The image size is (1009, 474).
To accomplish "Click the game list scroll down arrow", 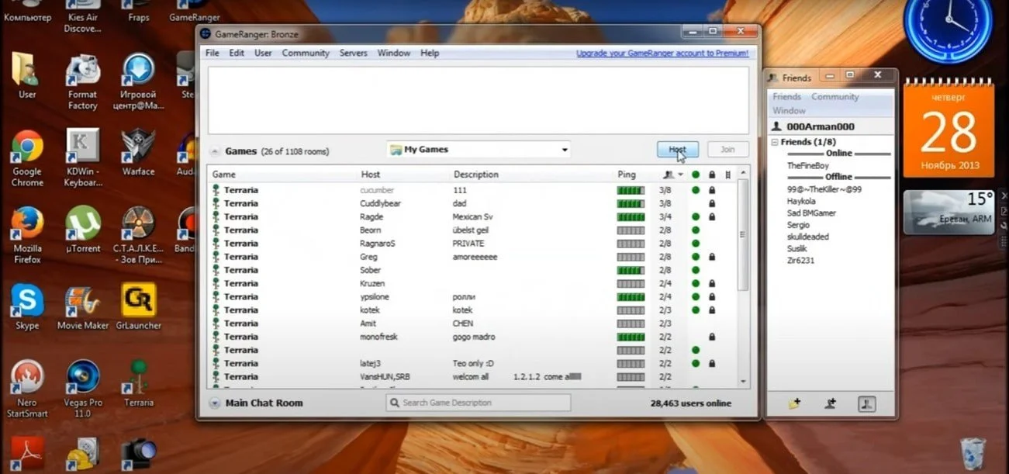I will tap(743, 382).
